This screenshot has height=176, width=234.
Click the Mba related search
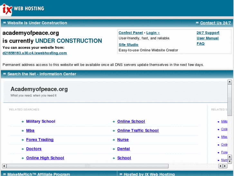coord(30,130)
